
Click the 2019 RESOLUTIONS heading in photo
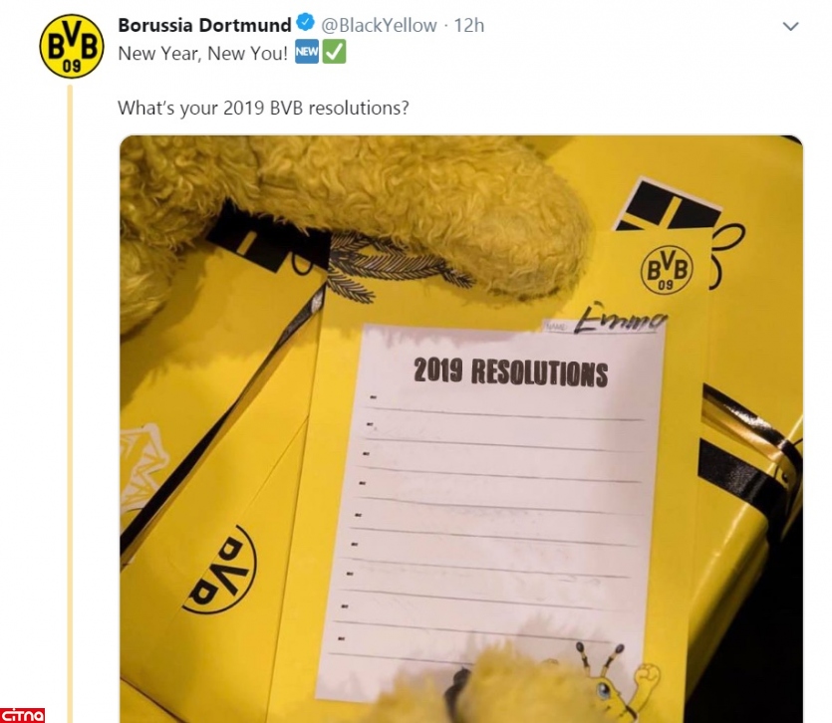click(510, 371)
